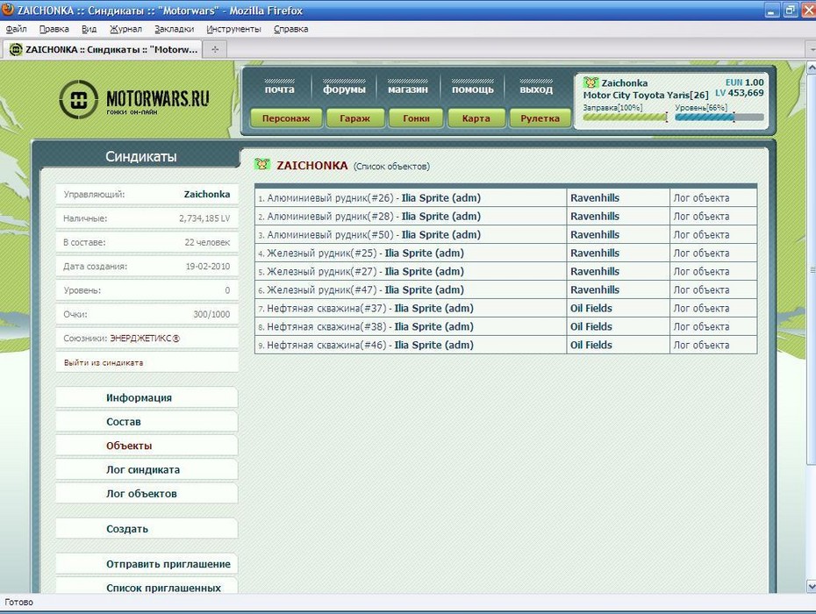Open the Закладки menu

tap(174, 29)
